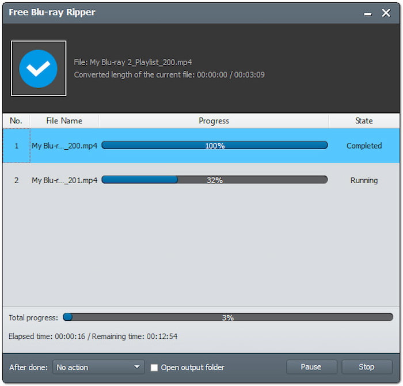Close the Free Blu-ray Ripper window
The image size is (403, 386).
tap(386, 13)
